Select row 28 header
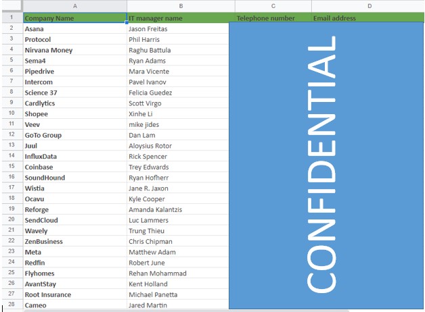Viewport: 425px width, 312px height. pos(12,305)
